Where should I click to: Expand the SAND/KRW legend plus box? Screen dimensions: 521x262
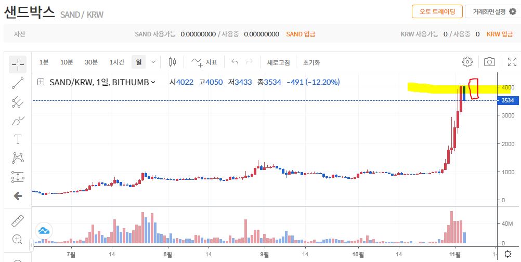point(41,82)
